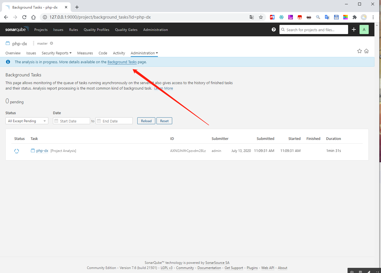Image resolution: width=381 pixels, height=273 pixels.
Task: Open global Administration in top navigation
Action: tap(156, 30)
